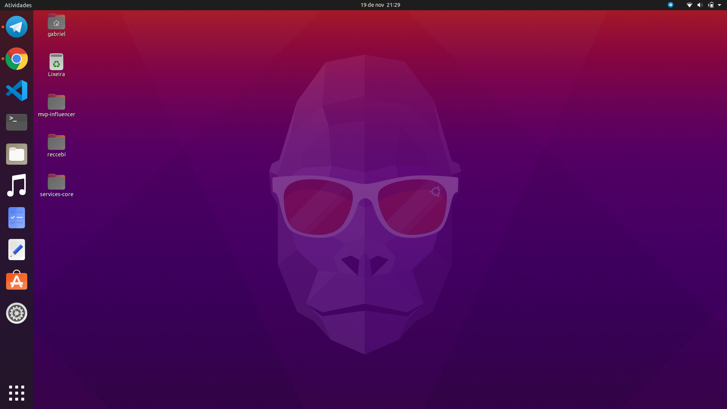Image resolution: width=727 pixels, height=409 pixels.
Task: Click the volume speaker icon
Action: (x=700, y=5)
